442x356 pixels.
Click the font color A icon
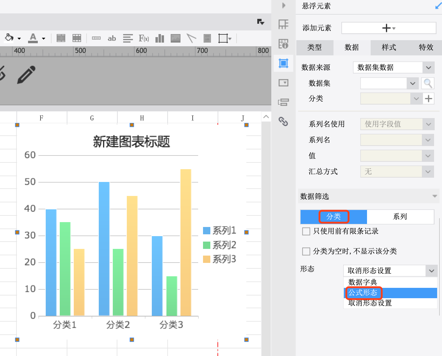click(33, 38)
